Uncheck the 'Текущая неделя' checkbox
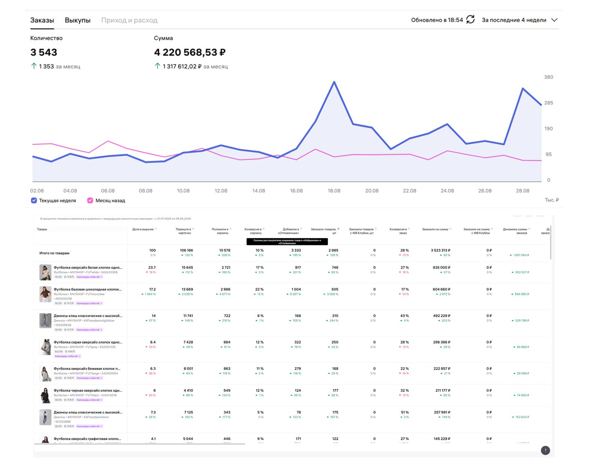The height and width of the screenshot is (467, 592). 34,201
